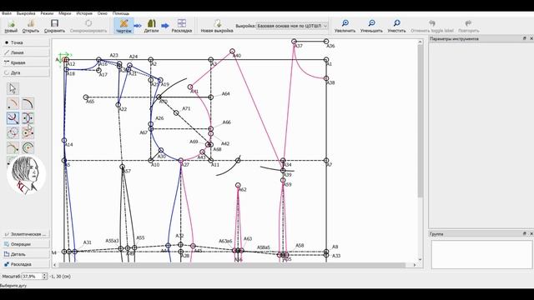Click the Повторить redo icon
The image size is (534, 300).
(x=469, y=26)
